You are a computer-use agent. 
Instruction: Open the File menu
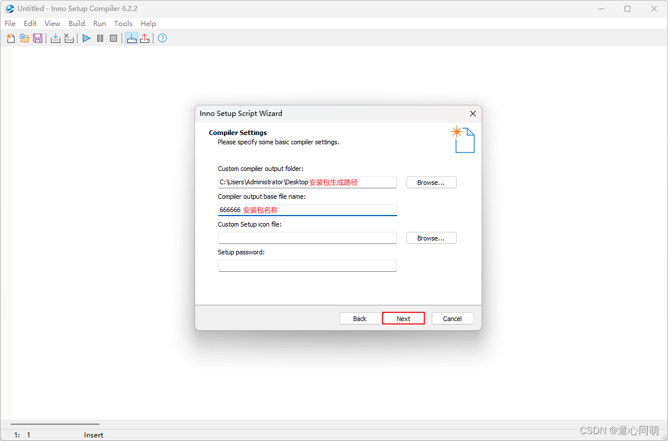click(10, 23)
